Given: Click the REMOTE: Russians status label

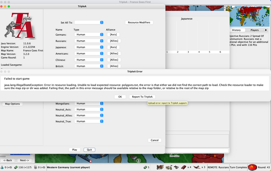Looking at the screenshot, I should 218,167.
